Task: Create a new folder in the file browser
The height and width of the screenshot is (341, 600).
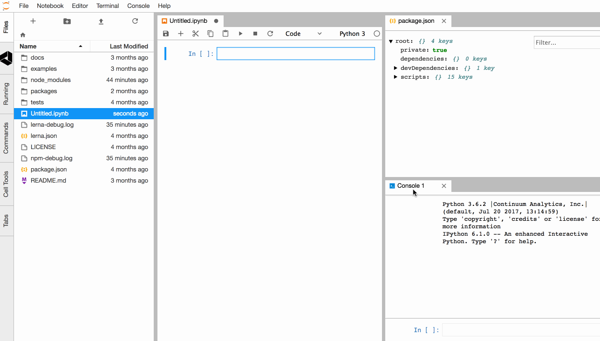Action: click(x=67, y=21)
